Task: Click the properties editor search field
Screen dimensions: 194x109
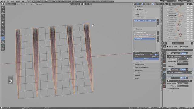Action: pyautogui.click(x=178, y=43)
